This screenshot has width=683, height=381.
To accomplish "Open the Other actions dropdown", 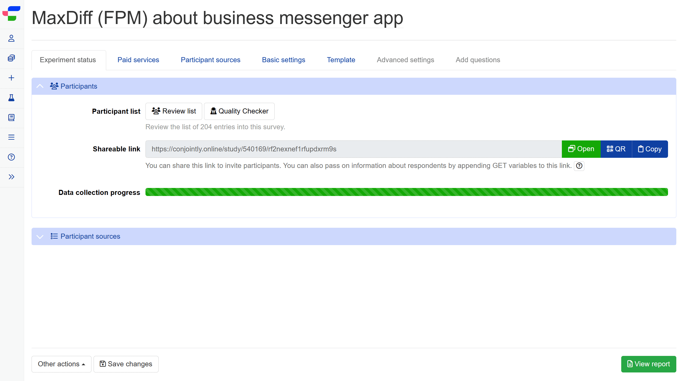I will click(x=61, y=364).
